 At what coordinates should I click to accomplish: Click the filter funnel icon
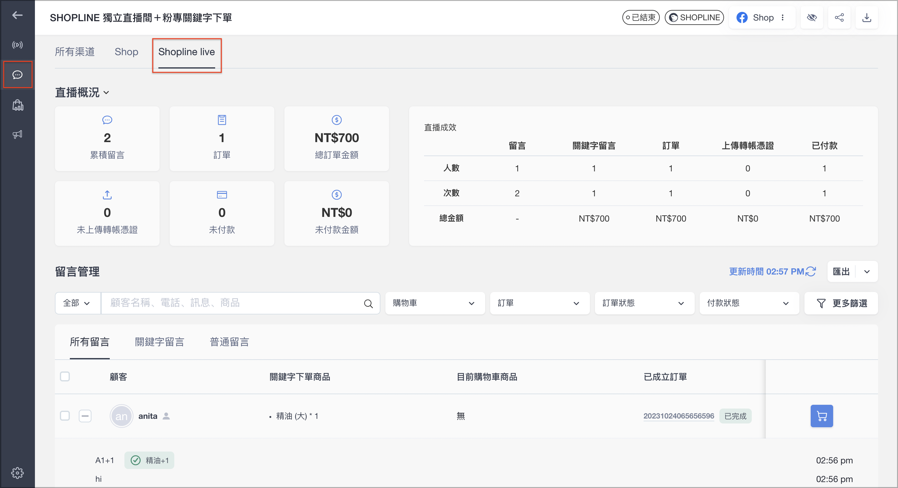pos(821,304)
